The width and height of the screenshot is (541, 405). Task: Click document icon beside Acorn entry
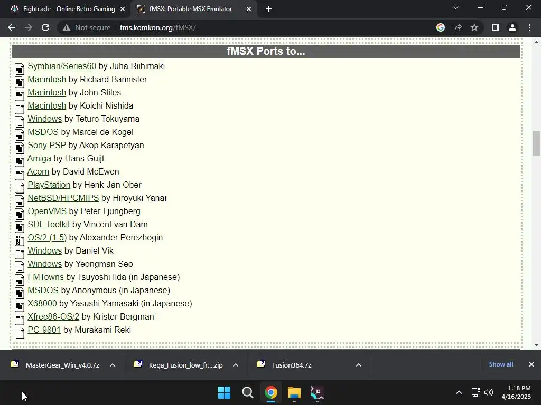pyautogui.click(x=20, y=174)
